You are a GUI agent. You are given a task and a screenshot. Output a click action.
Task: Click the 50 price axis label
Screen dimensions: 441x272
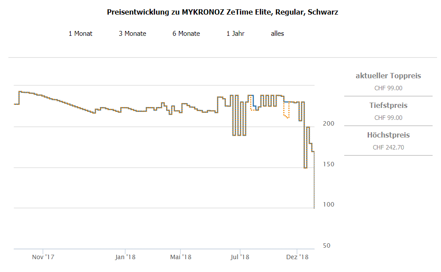point(327,245)
